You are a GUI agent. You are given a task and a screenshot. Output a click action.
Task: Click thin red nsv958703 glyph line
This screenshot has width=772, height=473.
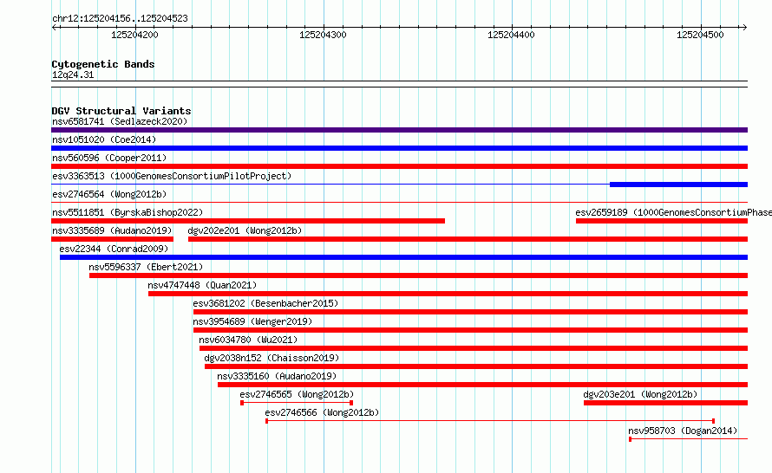point(689,439)
